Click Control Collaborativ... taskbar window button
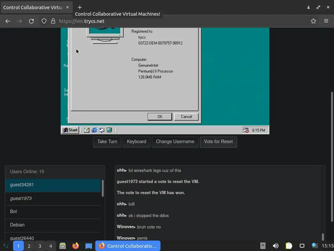The height and width of the screenshot is (251, 334). click(128, 246)
